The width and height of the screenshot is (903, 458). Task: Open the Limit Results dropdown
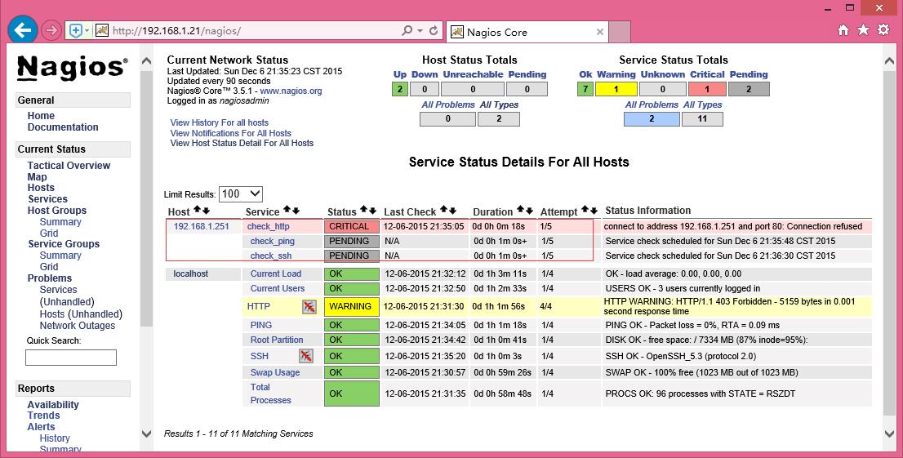pyautogui.click(x=241, y=194)
